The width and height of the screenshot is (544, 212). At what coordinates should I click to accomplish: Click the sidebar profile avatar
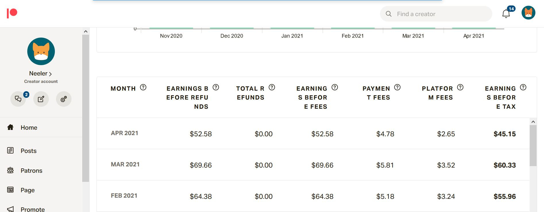[x=41, y=51]
